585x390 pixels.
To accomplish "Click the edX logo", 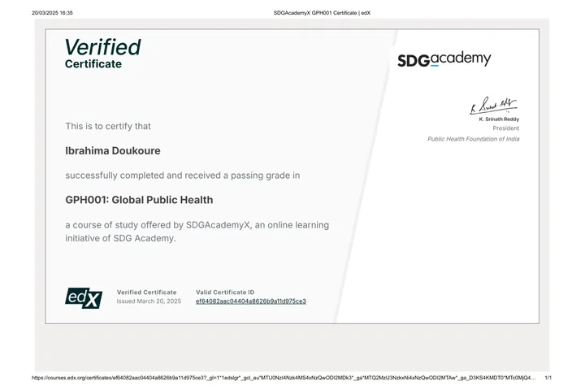I will (84, 298).
